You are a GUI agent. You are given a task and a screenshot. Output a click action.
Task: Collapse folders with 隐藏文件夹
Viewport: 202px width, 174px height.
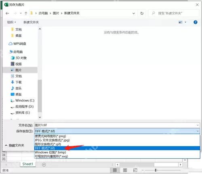point(15,145)
